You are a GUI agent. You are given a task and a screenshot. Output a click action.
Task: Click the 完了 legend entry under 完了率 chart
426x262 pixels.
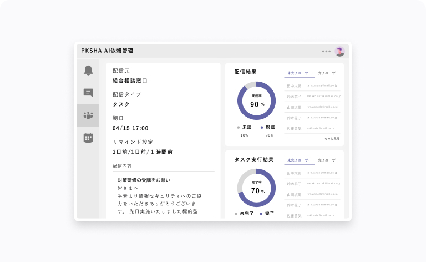(x=267, y=214)
